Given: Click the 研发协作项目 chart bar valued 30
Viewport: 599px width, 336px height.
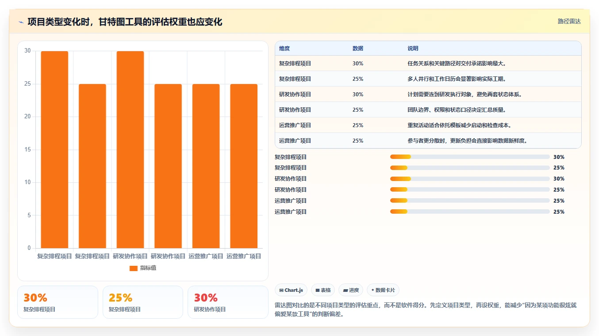Looking at the screenshot, I should (131, 150).
